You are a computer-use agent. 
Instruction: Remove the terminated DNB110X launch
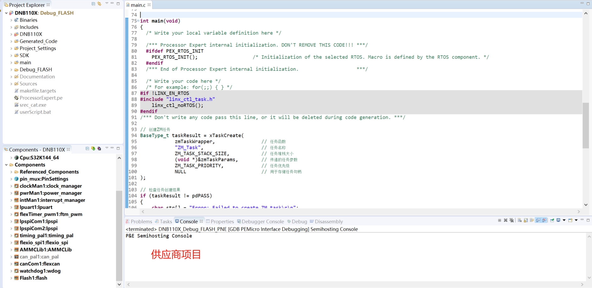click(x=506, y=220)
